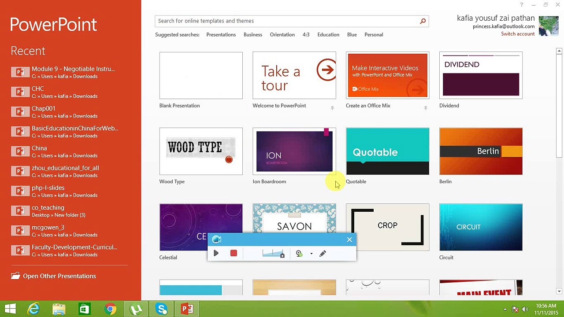This screenshot has width=564, height=317.
Task: Switch to Skype in the taskbar
Action: pyautogui.click(x=161, y=309)
